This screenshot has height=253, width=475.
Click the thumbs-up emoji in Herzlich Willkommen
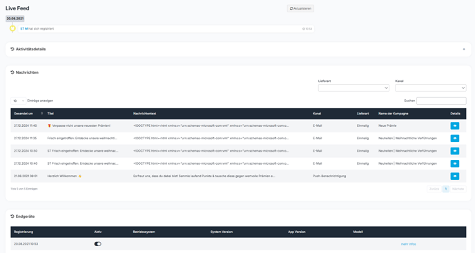coord(79,176)
